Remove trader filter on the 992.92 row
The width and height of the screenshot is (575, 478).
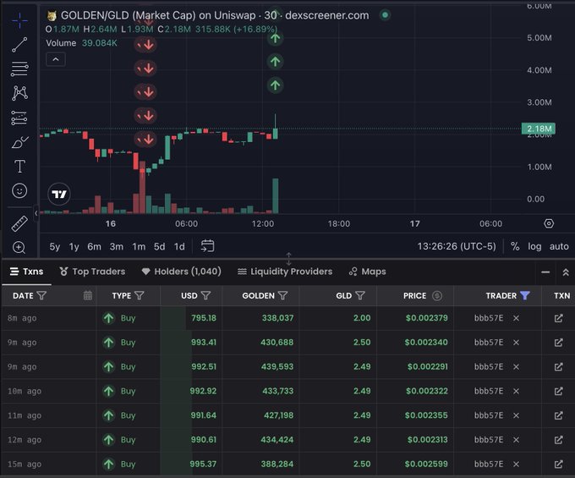click(x=516, y=391)
